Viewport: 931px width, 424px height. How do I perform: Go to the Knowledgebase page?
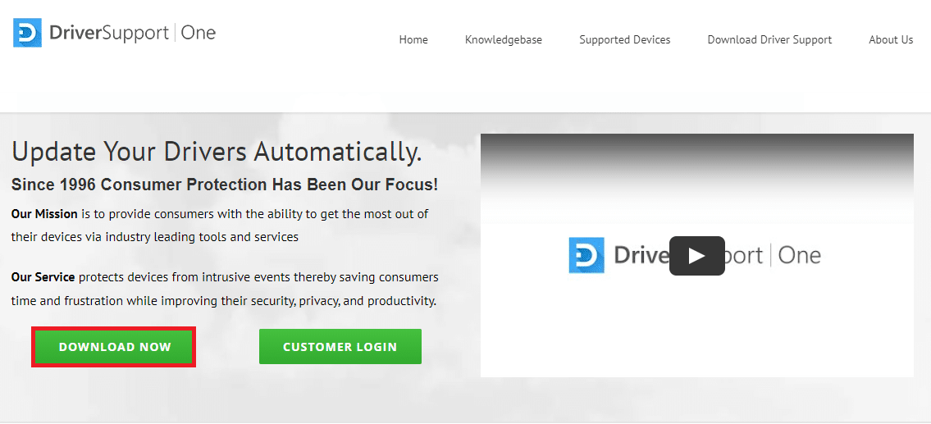503,39
